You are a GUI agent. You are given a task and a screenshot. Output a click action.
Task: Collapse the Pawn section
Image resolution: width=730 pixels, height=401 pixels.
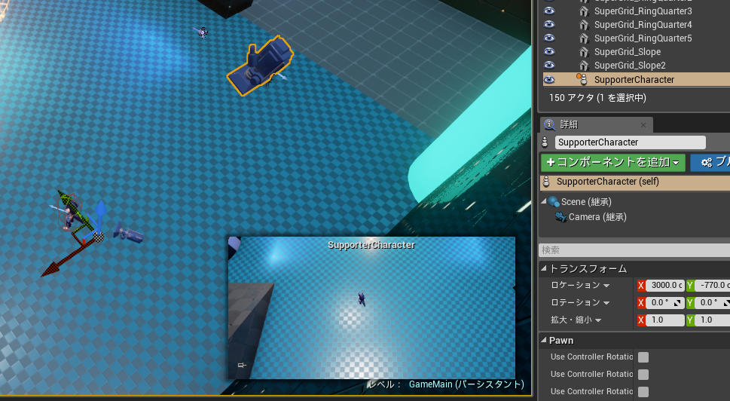click(x=543, y=340)
